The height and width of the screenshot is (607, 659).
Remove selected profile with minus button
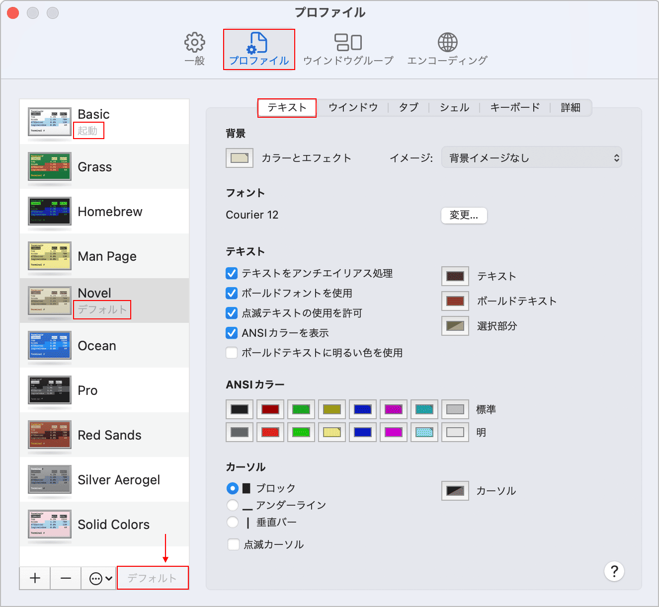coord(66,578)
